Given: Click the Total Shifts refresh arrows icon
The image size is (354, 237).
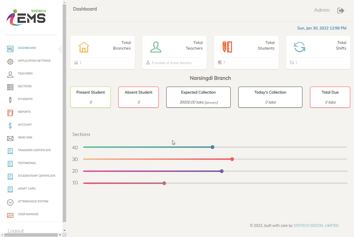Looking at the screenshot, I should (299, 47).
